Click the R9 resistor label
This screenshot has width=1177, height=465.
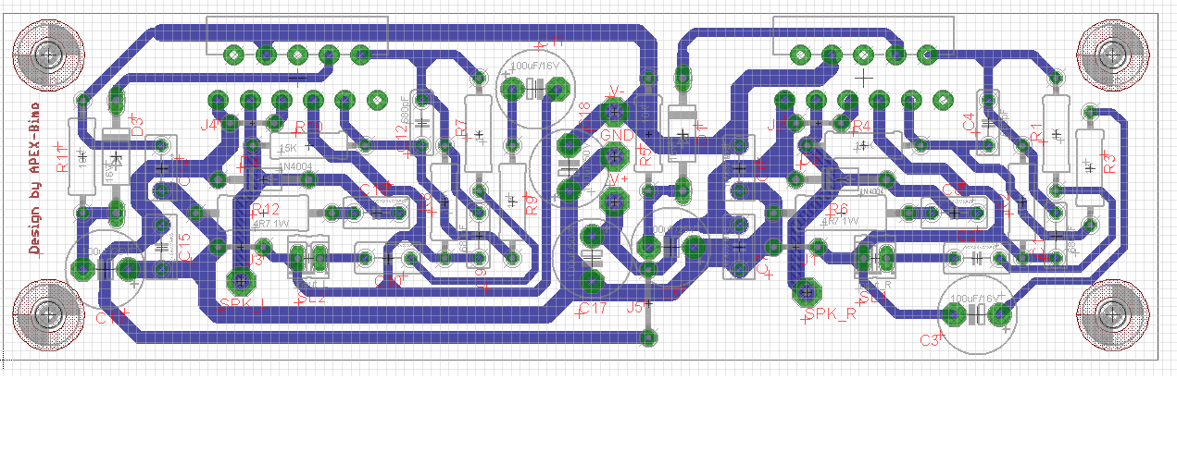click(x=531, y=204)
